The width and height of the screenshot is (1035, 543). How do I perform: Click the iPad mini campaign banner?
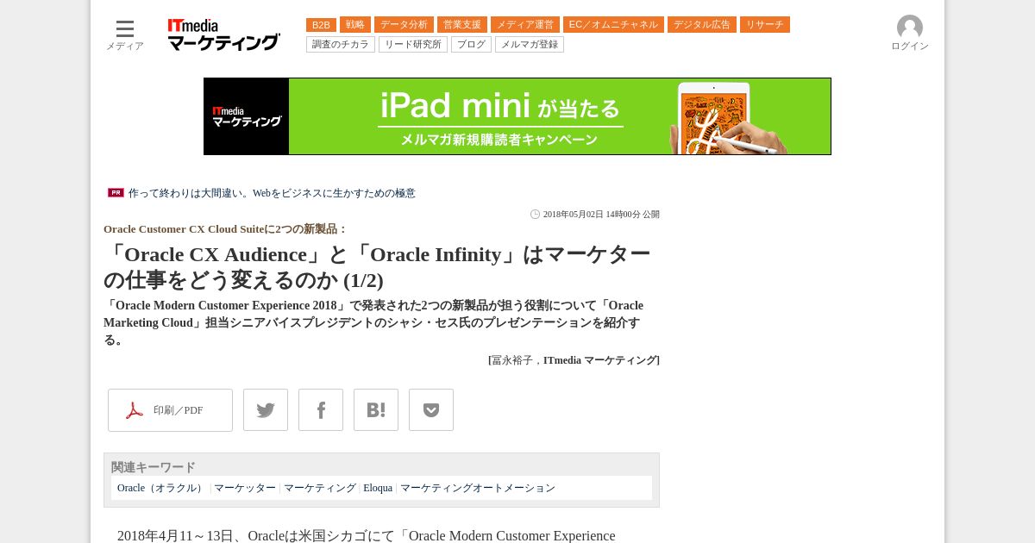click(x=517, y=116)
